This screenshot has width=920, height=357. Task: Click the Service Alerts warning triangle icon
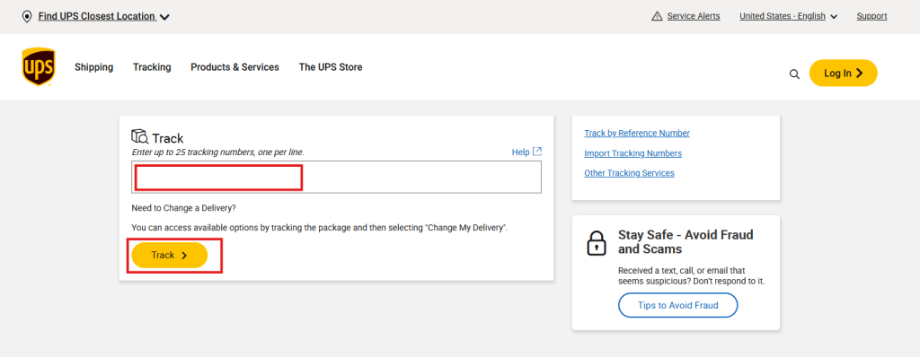[657, 16]
